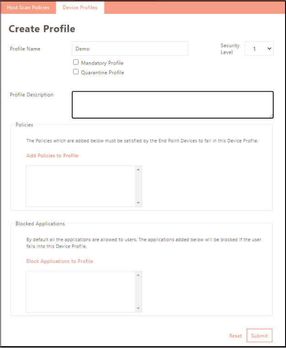The height and width of the screenshot is (348, 286).
Task: Select the Device Profiles tab
Action: pyautogui.click(x=80, y=8)
